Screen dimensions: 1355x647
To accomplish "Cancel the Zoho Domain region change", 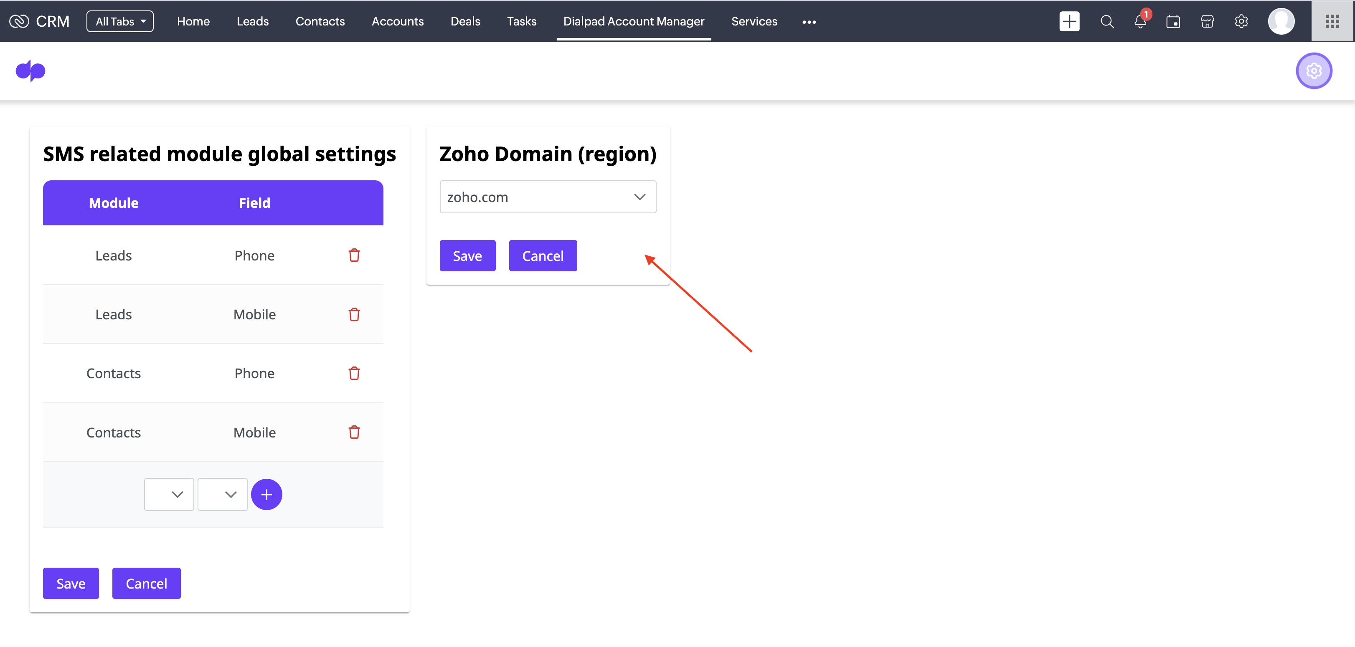I will 542,255.
